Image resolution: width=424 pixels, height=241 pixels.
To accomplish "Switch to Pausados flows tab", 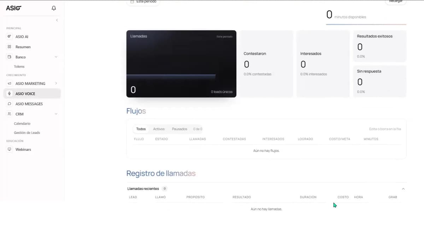I will coord(179,129).
